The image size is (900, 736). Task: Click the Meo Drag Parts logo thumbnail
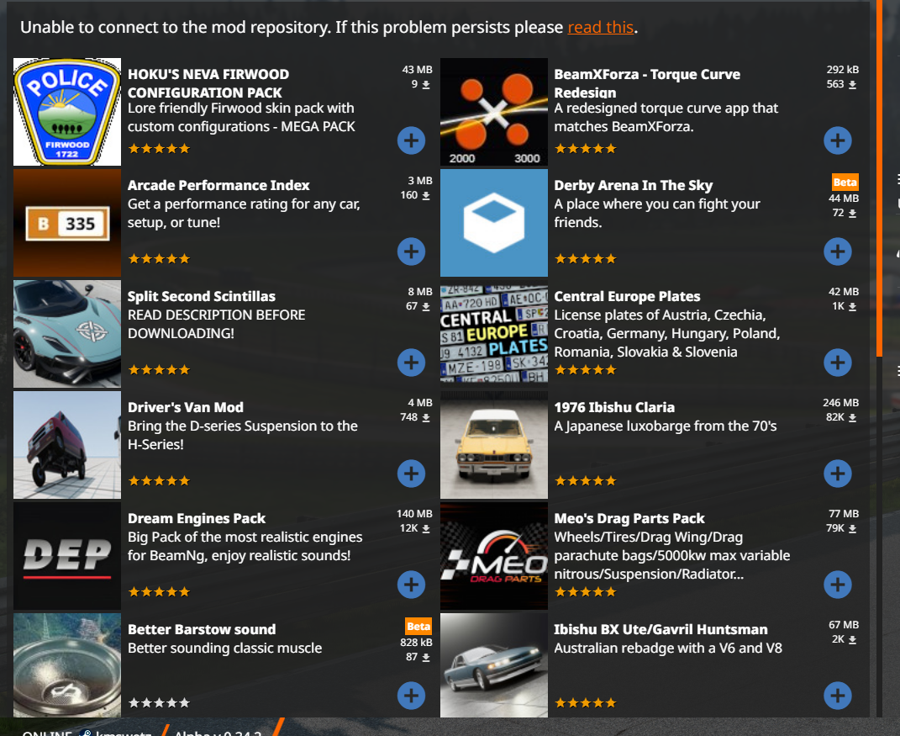coord(493,556)
